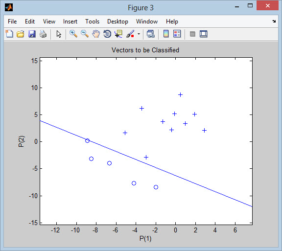The image size is (282, 251).
Task: Open the Insert menu
Action: [x=70, y=22]
